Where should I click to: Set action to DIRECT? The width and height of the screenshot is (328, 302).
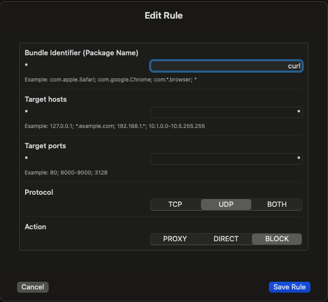pyautogui.click(x=226, y=239)
